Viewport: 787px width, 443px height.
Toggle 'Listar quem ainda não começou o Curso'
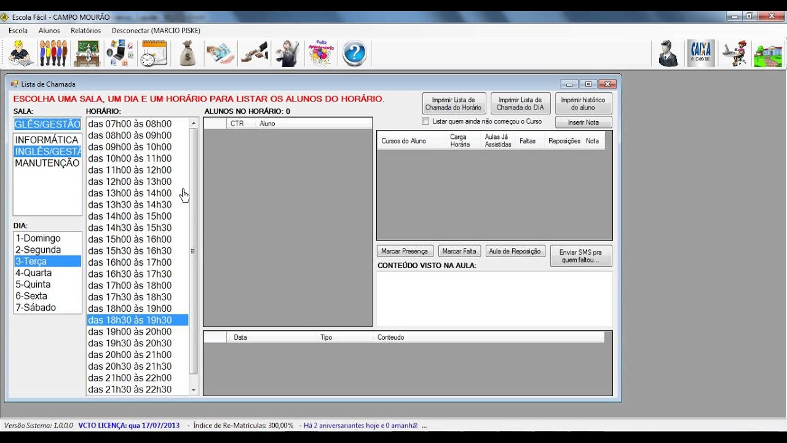425,122
